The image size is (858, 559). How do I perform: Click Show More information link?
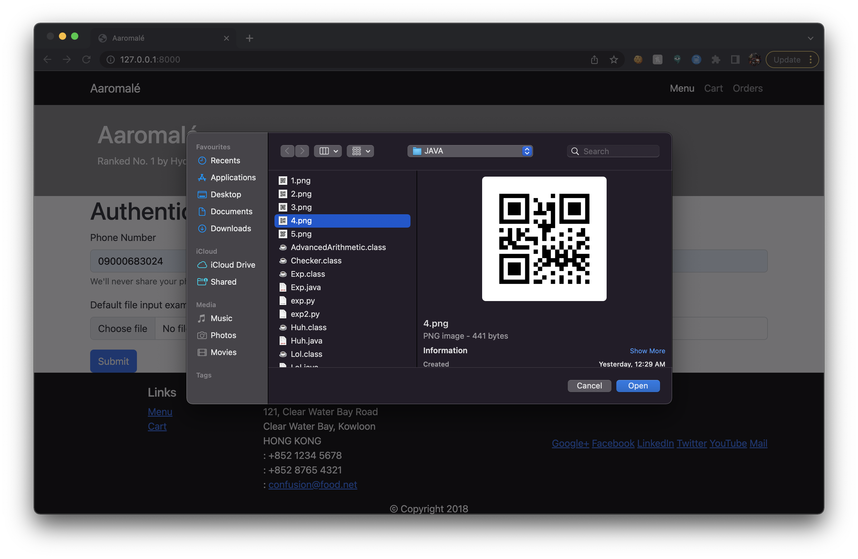tap(647, 351)
